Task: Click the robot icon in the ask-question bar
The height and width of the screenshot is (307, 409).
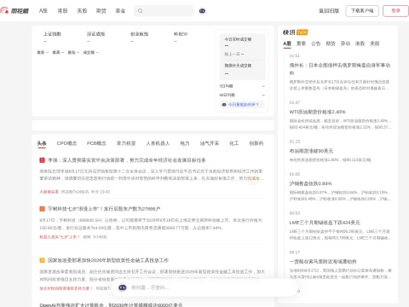Action: coord(123,287)
